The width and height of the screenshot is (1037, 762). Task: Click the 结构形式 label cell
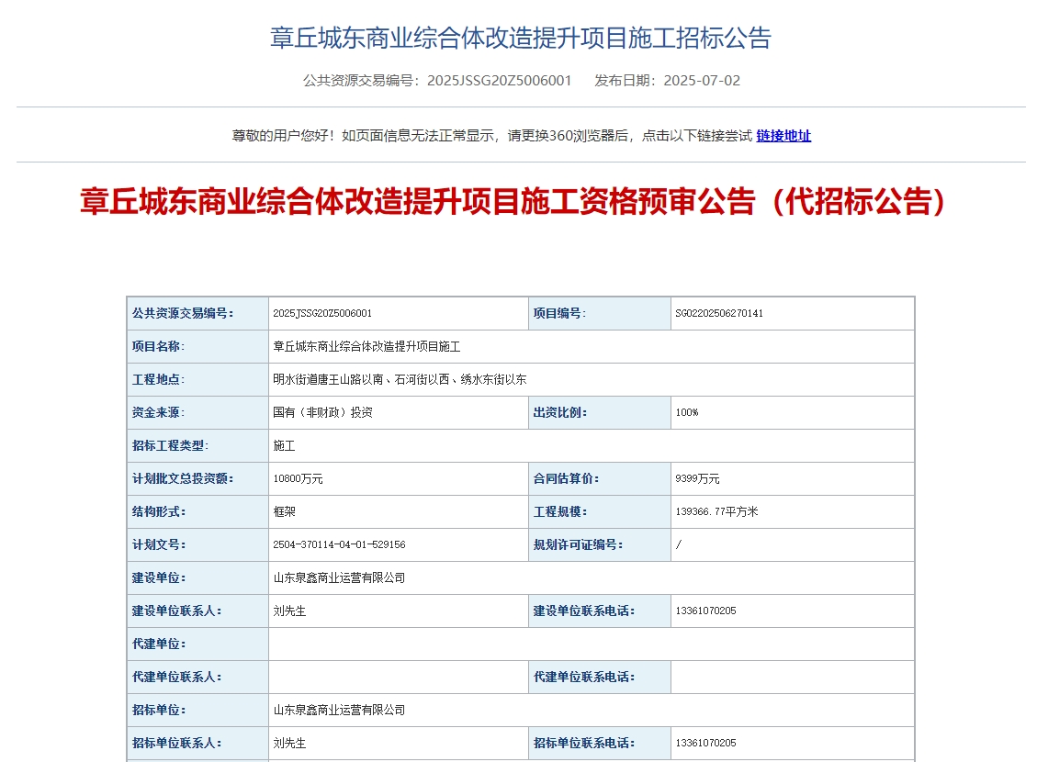tap(197, 511)
